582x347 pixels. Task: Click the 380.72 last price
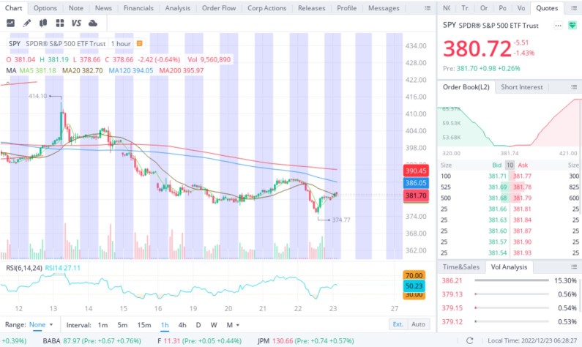(477, 48)
